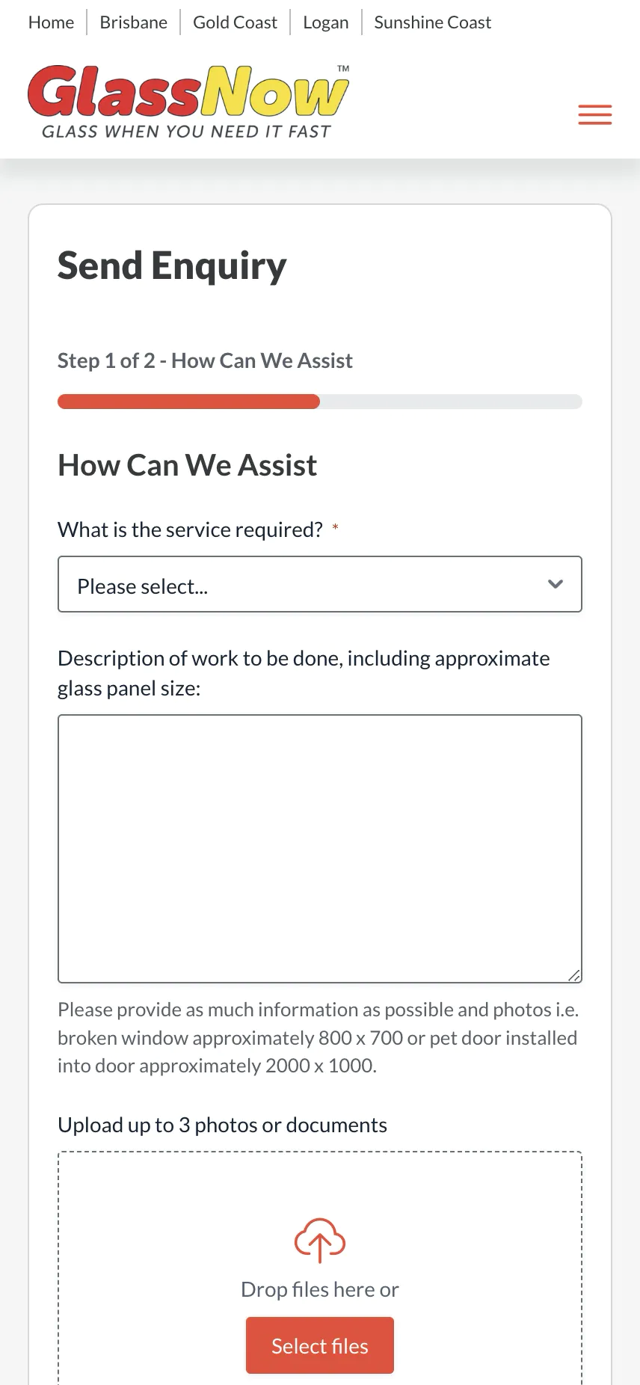Click the form step progress bar
Screen dimensions: 640x1385
pyautogui.click(x=319, y=402)
